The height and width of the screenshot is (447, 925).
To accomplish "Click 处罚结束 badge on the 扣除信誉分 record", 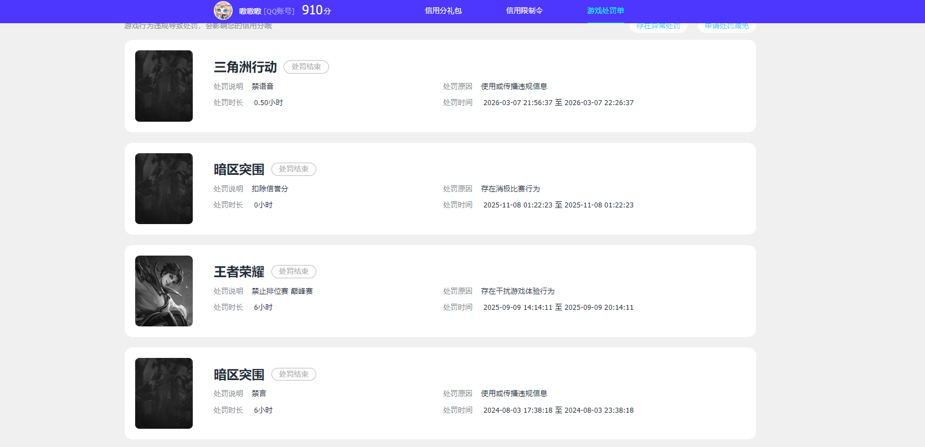I will click(294, 169).
